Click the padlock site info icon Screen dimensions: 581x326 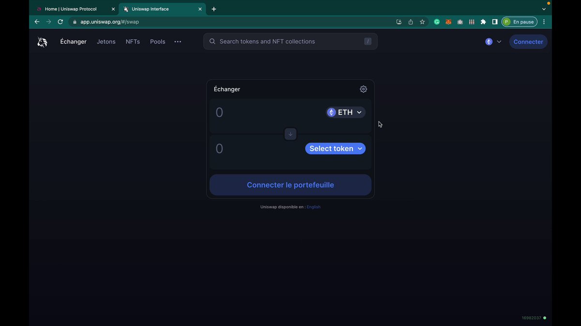coord(75,22)
